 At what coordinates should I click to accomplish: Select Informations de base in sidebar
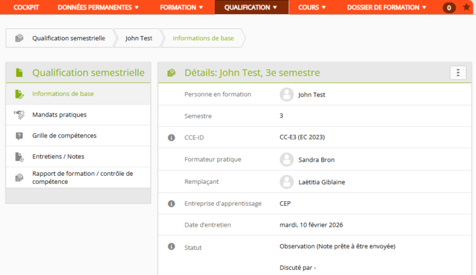(x=78, y=94)
